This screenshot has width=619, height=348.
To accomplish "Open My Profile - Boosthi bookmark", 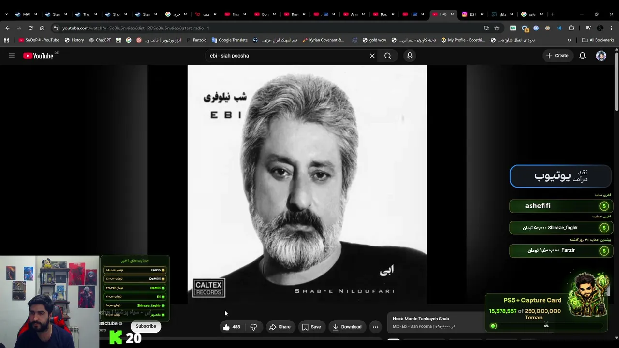I will coord(463,40).
